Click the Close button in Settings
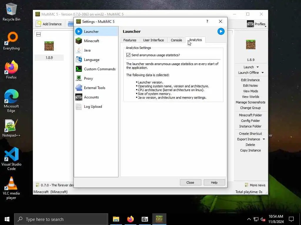This screenshot has width=301, height=225. [x=190, y=183]
